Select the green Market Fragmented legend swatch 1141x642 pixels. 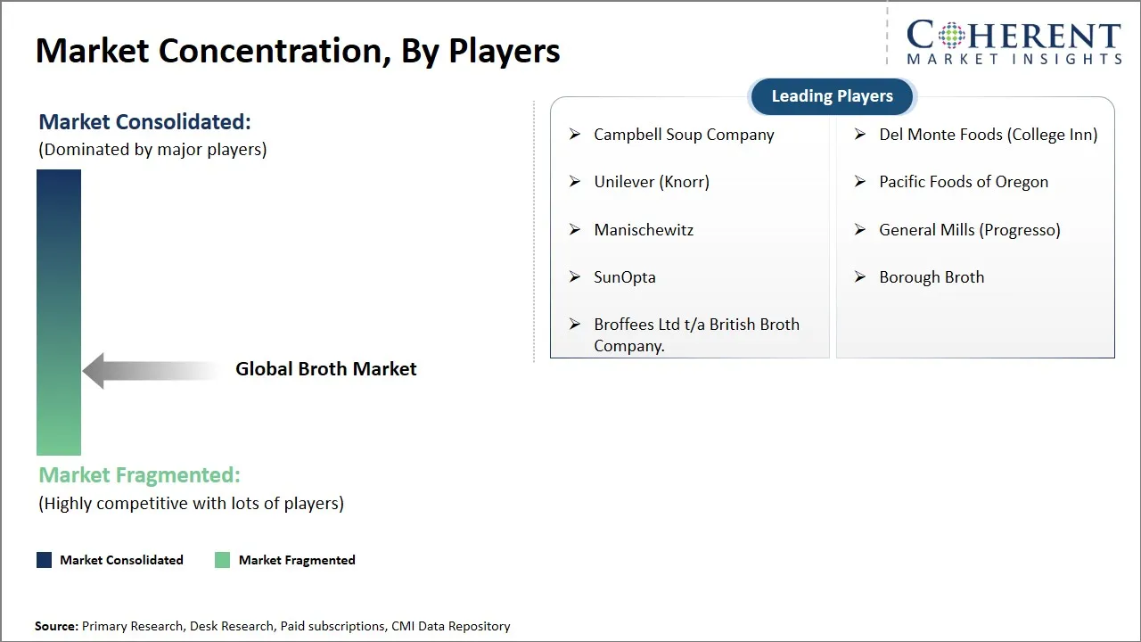pyautogui.click(x=223, y=560)
